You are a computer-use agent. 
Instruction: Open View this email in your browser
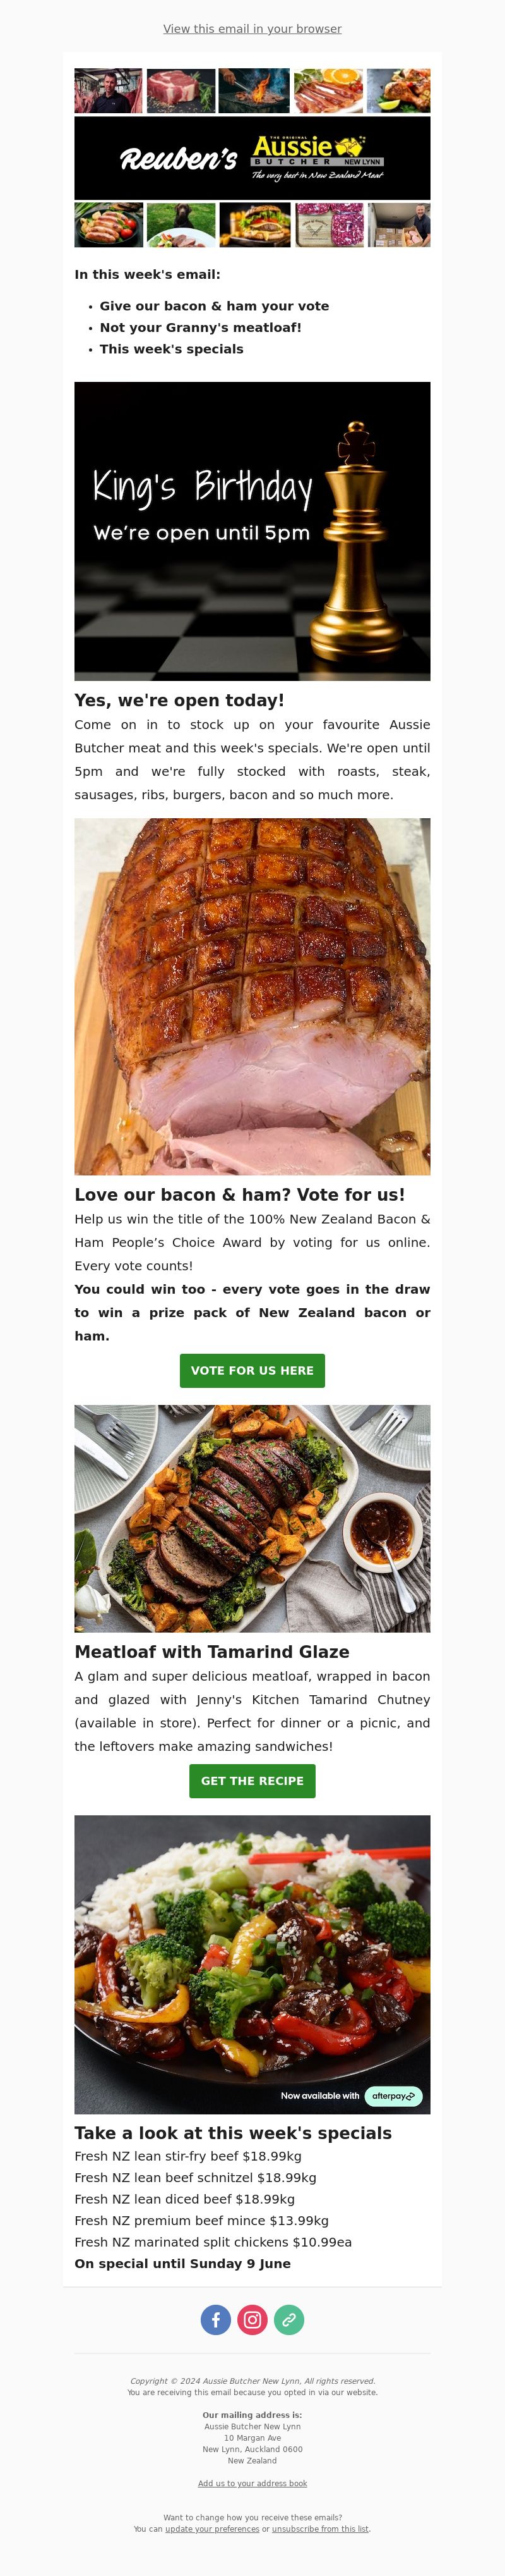[x=252, y=29]
